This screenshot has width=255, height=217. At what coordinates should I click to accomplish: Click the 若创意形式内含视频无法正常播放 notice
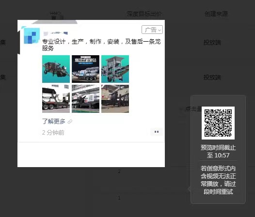click(x=218, y=180)
